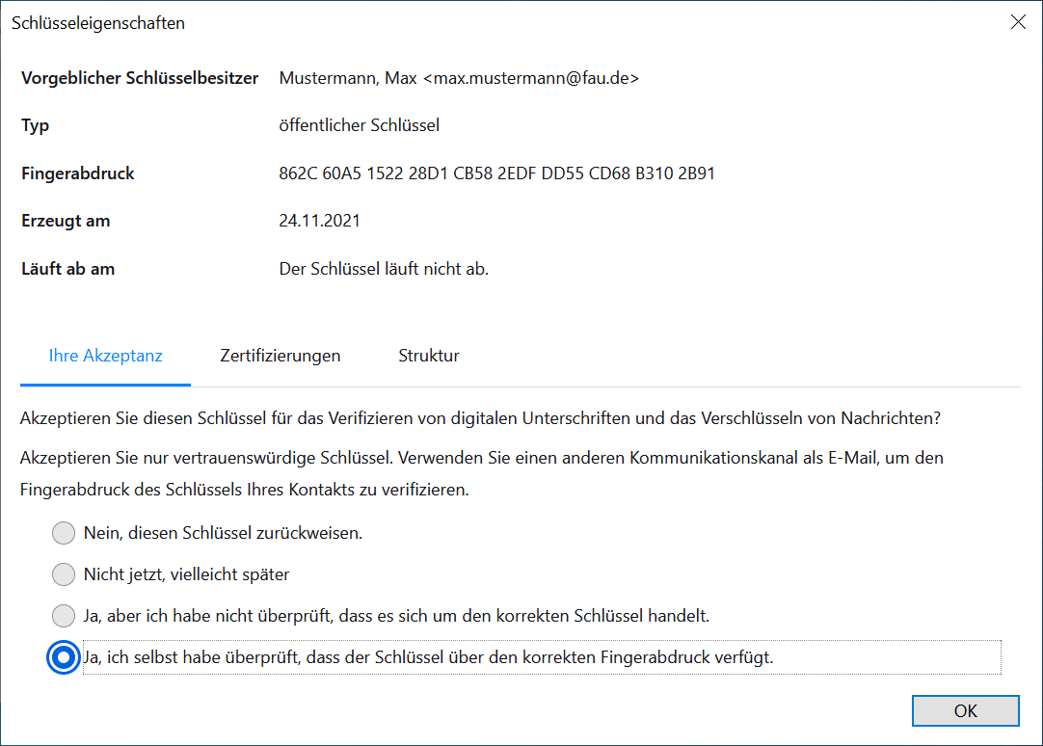1043x746 pixels.
Task: Open the Struktur tab
Action: pyautogui.click(x=428, y=356)
